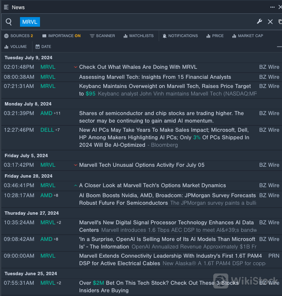282x296 pixels.
Task: Toggle the Importance ON filter
Action: click(61, 36)
